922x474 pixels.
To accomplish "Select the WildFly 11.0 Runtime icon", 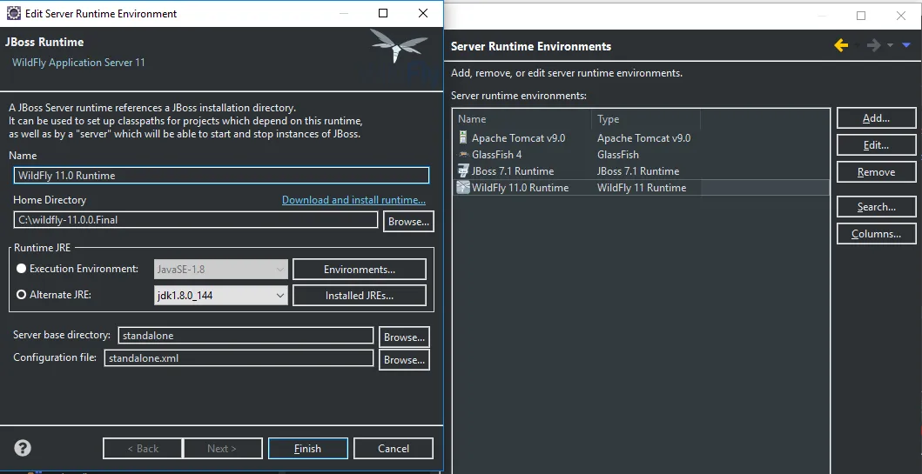I will click(463, 187).
